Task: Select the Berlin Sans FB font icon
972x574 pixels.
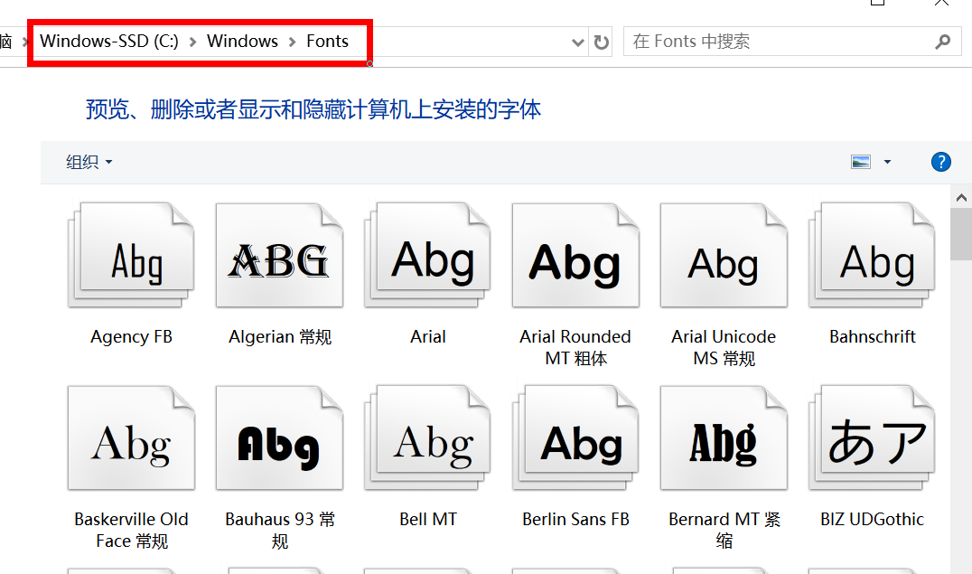Action: click(576, 438)
